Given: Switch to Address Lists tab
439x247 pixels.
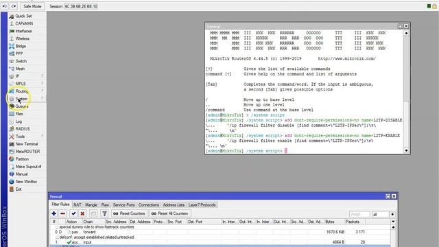Looking at the screenshot, I should tap(174, 205).
